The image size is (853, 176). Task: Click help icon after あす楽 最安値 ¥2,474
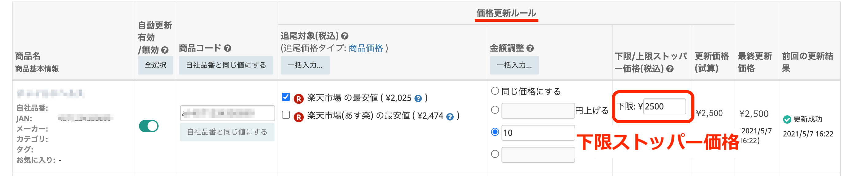[450, 117]
